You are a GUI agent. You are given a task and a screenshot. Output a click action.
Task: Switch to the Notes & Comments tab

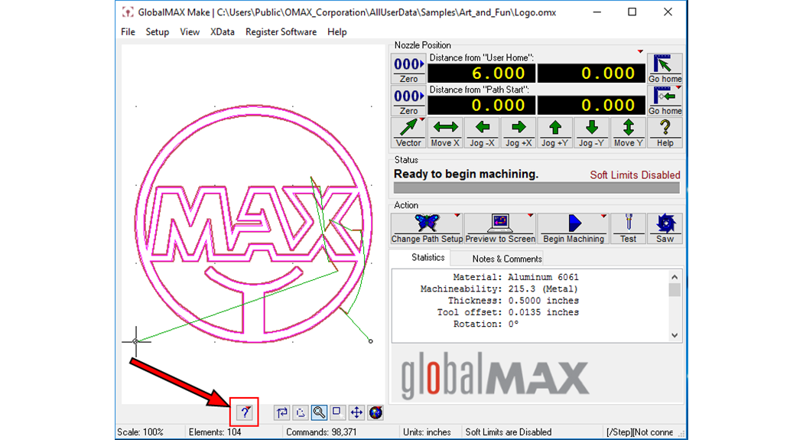(x=506, y=259)
